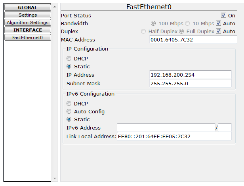The image size is (244, 186).
Task: Select Auto Config for IPv6
Action: coord(69,111)
